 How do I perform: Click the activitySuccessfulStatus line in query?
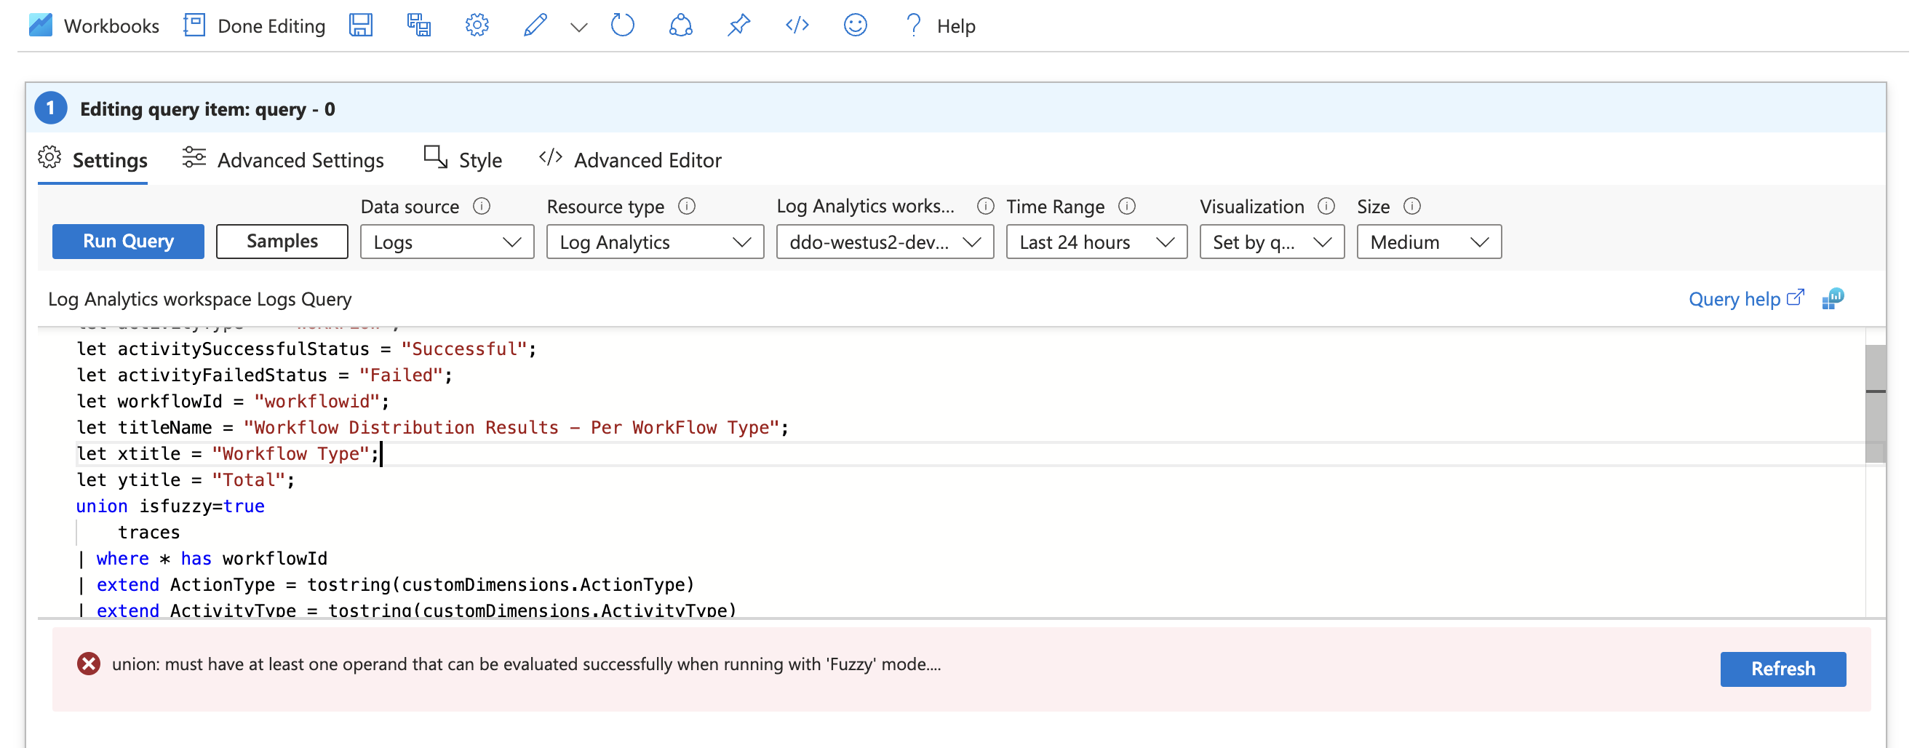point(306,349)
